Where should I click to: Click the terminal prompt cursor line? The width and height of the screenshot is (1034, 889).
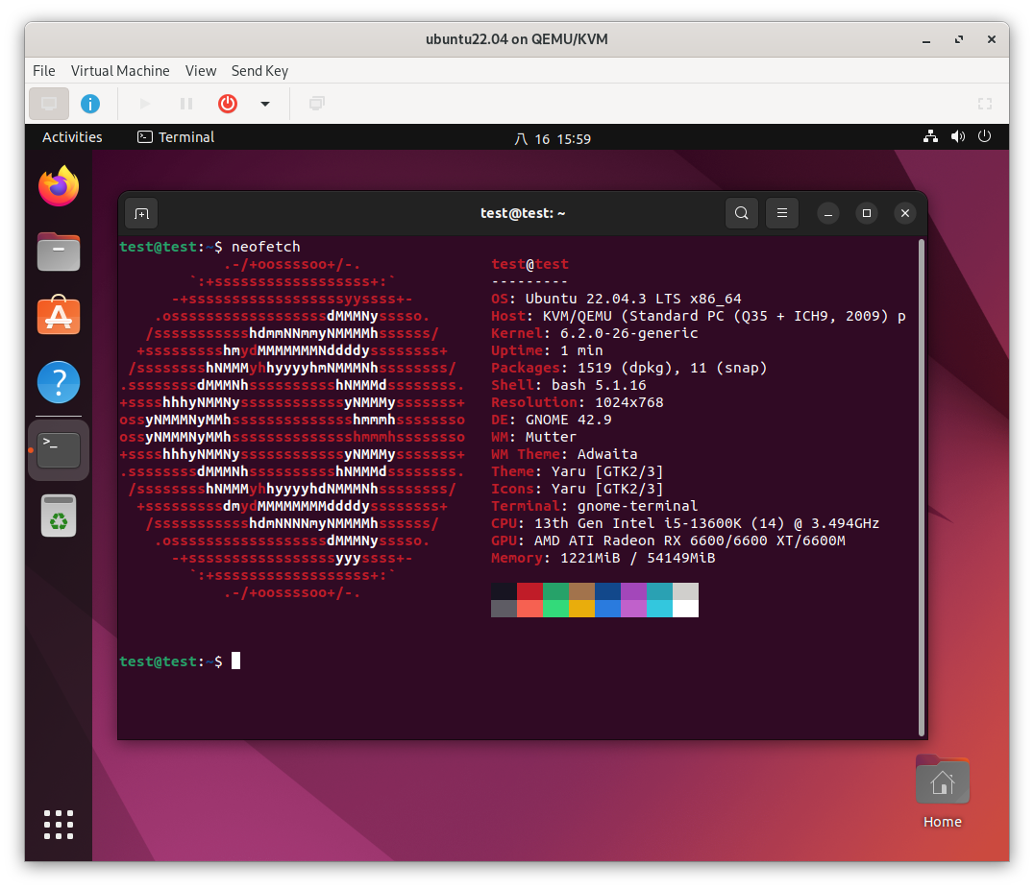[180, 661]
